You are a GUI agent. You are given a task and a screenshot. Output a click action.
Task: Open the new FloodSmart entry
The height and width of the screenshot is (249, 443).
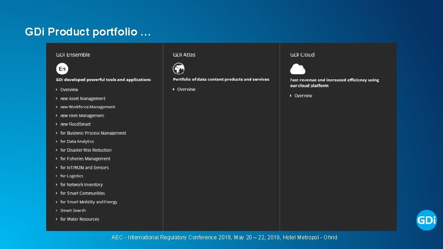point(75,124)
